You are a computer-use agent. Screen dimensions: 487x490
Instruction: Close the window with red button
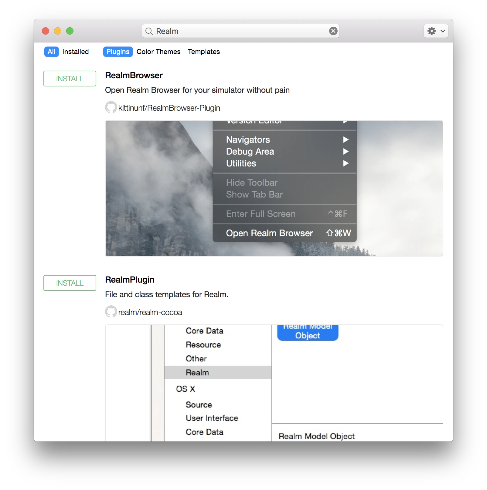[46, 31]
